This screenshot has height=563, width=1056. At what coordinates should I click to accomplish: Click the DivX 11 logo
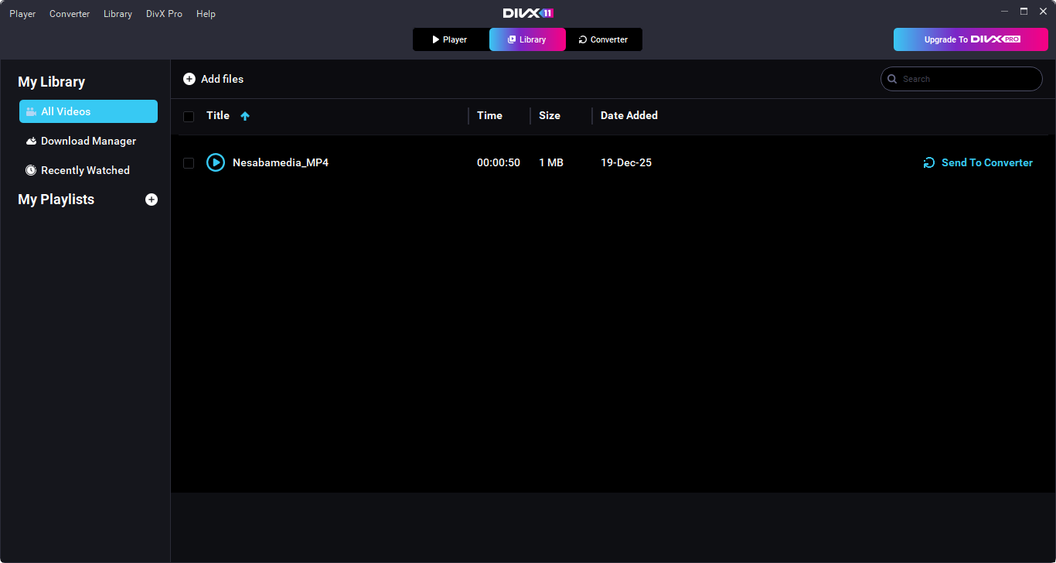pyautogui.click(x=528, y=13)
